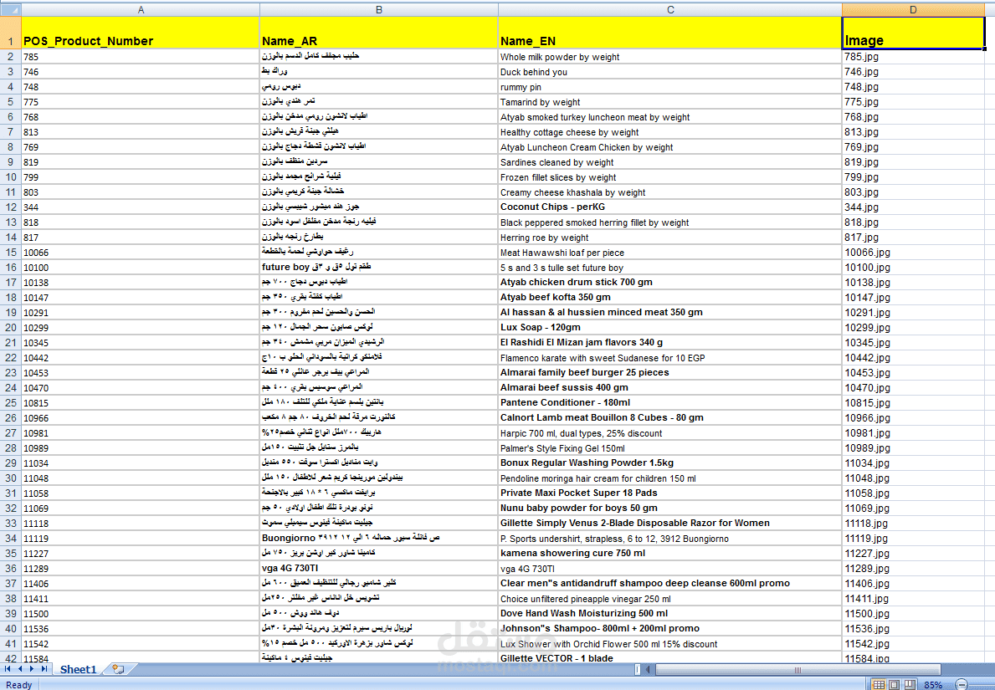Image resolution: width=995 pixels, height=690 pixels.
Task: Select row 36 header
Action: 11,568
